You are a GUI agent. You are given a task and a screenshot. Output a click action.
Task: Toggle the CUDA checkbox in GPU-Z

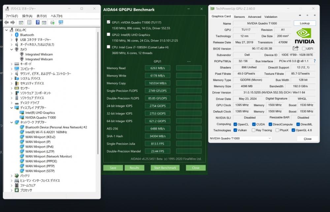point(254,124)
